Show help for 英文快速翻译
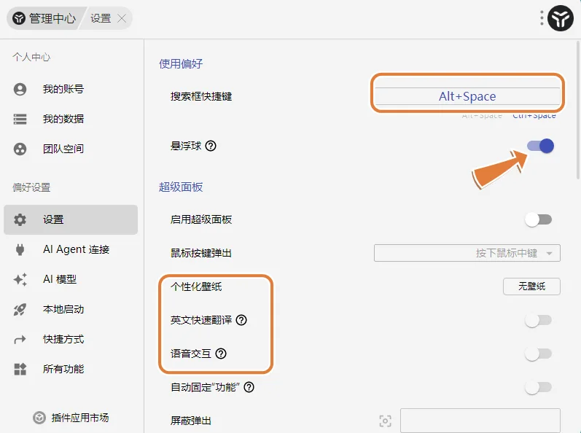 coord(241,320)
